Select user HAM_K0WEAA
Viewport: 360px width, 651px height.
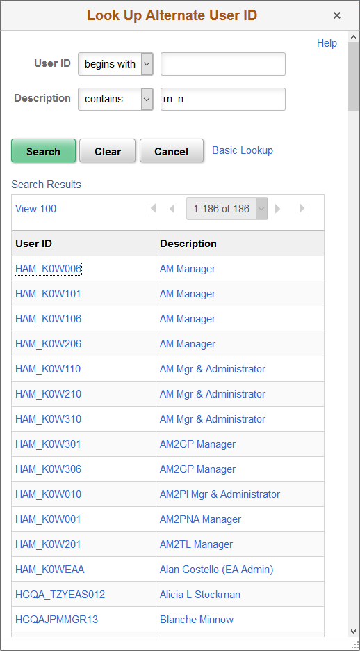coord(50,570)
